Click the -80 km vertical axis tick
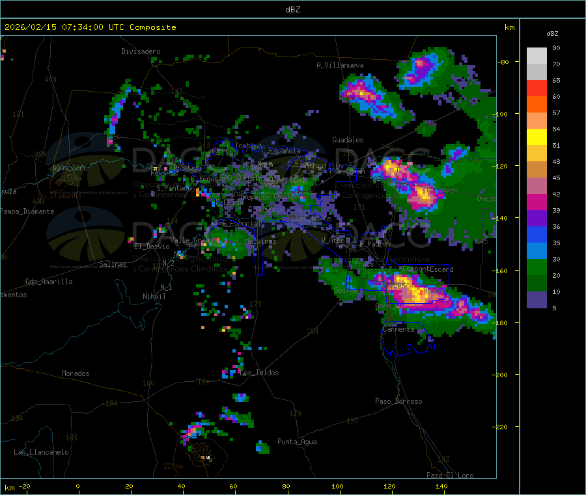Image resolution: width=586 pixels, height=495 pixels. [503, 62]
